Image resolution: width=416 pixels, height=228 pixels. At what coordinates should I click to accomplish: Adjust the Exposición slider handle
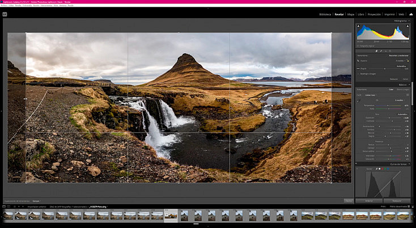(389, 117)
